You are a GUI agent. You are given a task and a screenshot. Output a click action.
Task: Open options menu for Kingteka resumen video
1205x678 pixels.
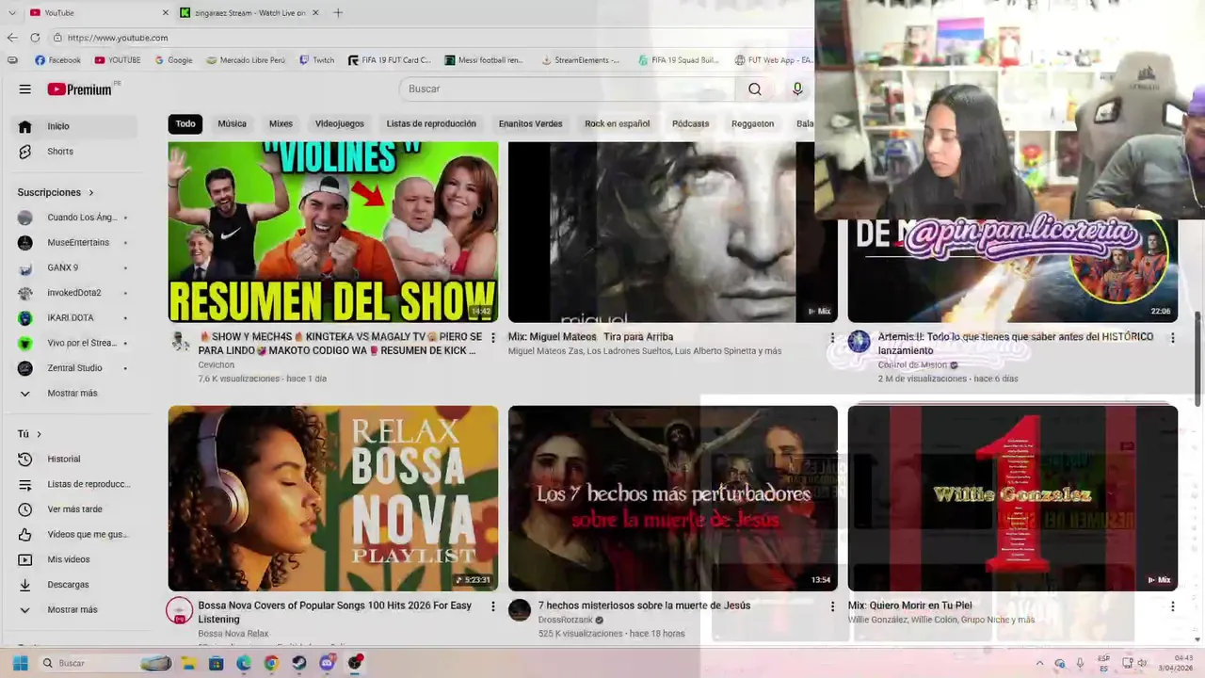(492, 337)
